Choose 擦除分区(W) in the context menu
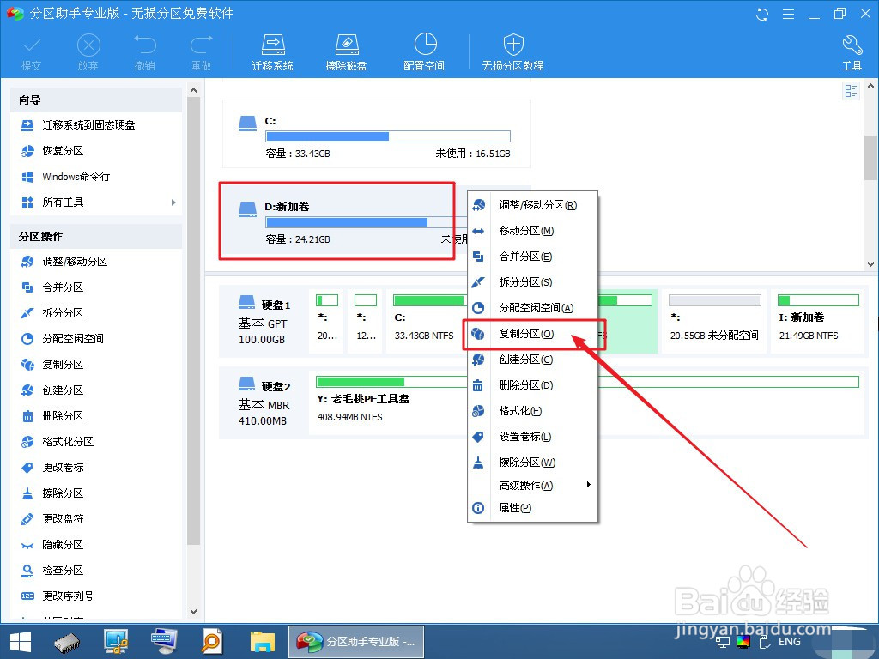 532,463
